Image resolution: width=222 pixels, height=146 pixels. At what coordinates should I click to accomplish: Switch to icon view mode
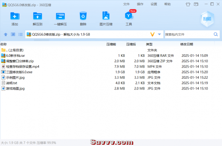(x=13, y=35)
